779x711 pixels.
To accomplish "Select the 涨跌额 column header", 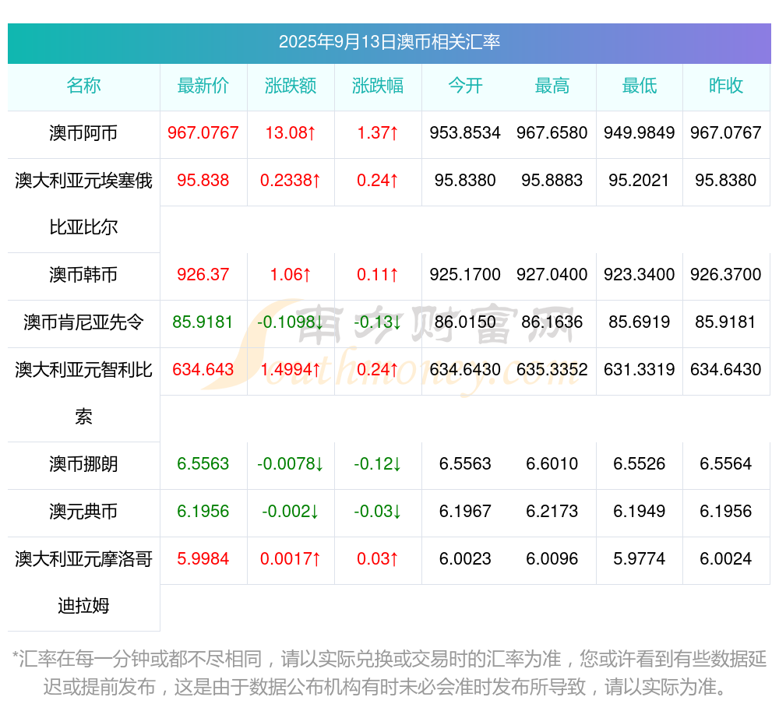I will coord(291,86).
